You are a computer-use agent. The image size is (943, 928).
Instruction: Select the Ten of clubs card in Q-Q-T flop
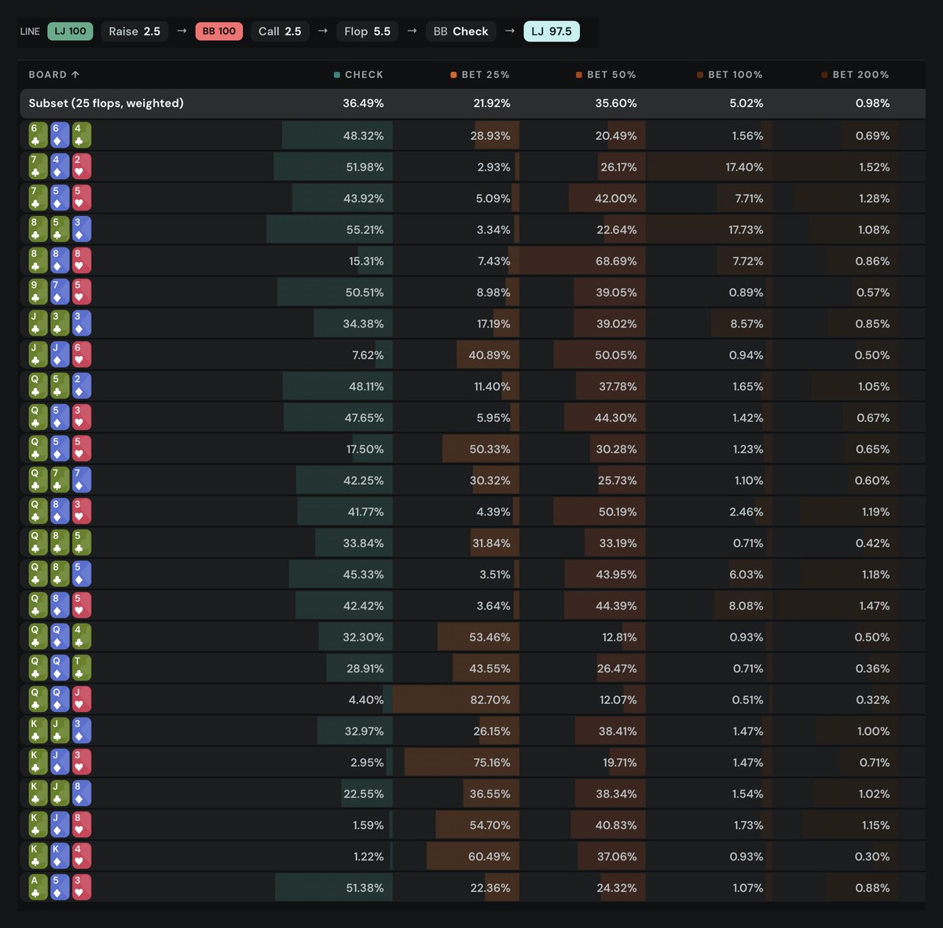(82, 668)
